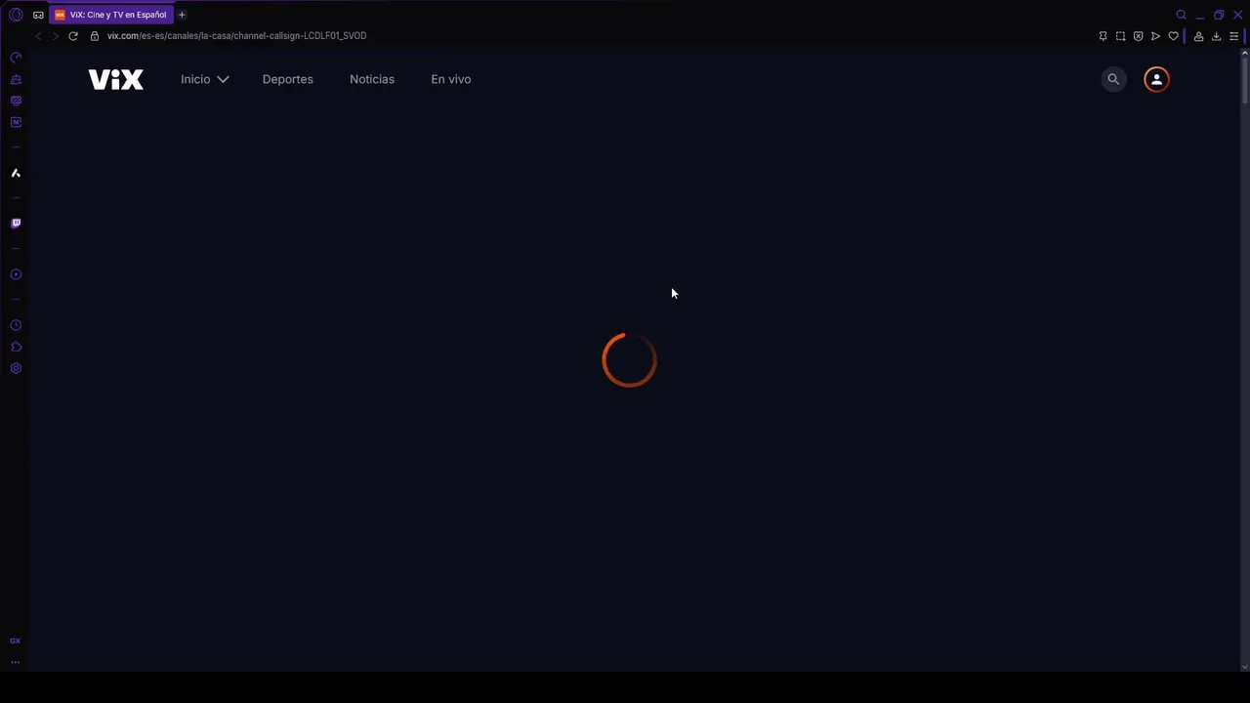Open the Easy Setup sliders icon

click(1233, 36)
